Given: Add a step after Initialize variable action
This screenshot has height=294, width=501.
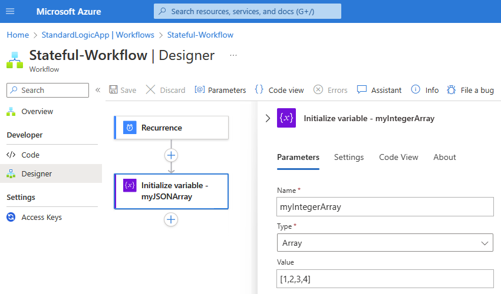Looking at the screenshot, I should (171, 219).
